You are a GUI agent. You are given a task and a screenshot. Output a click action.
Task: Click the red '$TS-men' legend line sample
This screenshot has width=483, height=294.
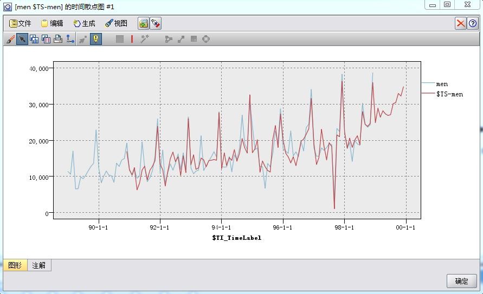point(428,94)
